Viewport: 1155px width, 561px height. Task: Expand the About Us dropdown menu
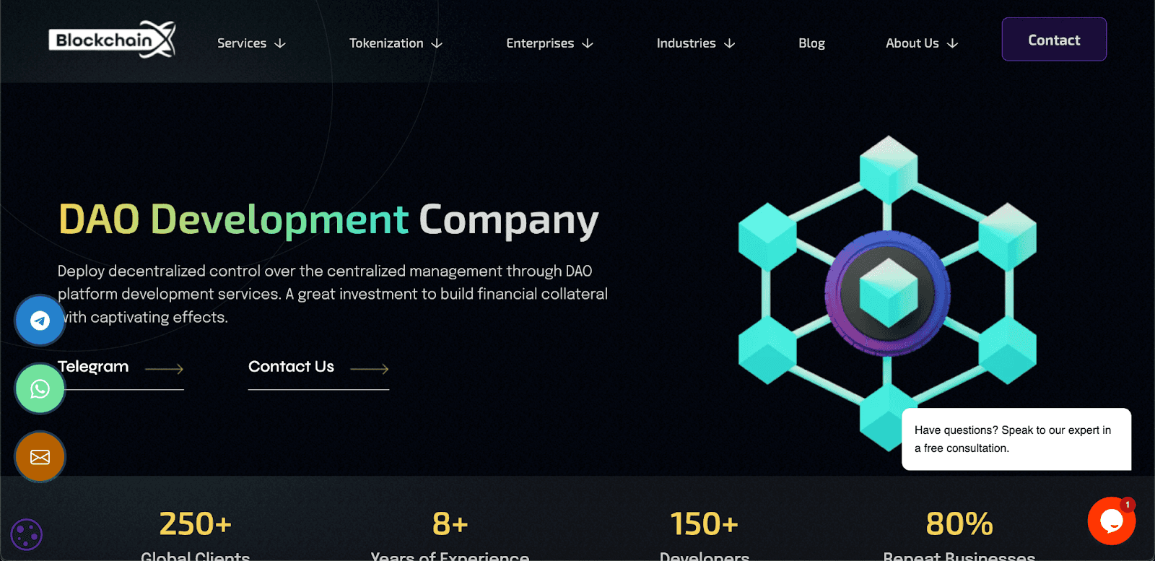922,43
